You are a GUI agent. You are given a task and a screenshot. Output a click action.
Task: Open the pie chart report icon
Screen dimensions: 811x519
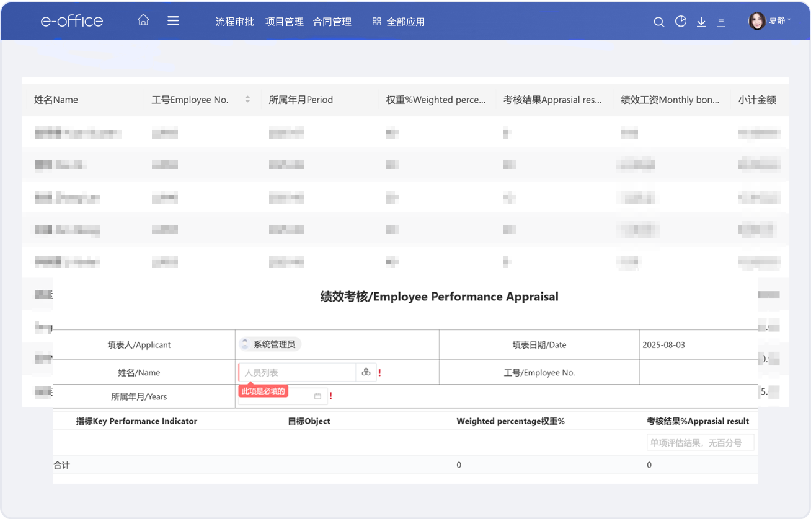(681, 22)
